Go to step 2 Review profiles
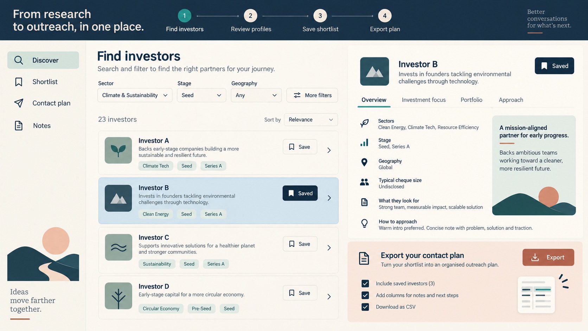Image resolution: width=588 pixels, height=331 pixels. tap(251, 21)
